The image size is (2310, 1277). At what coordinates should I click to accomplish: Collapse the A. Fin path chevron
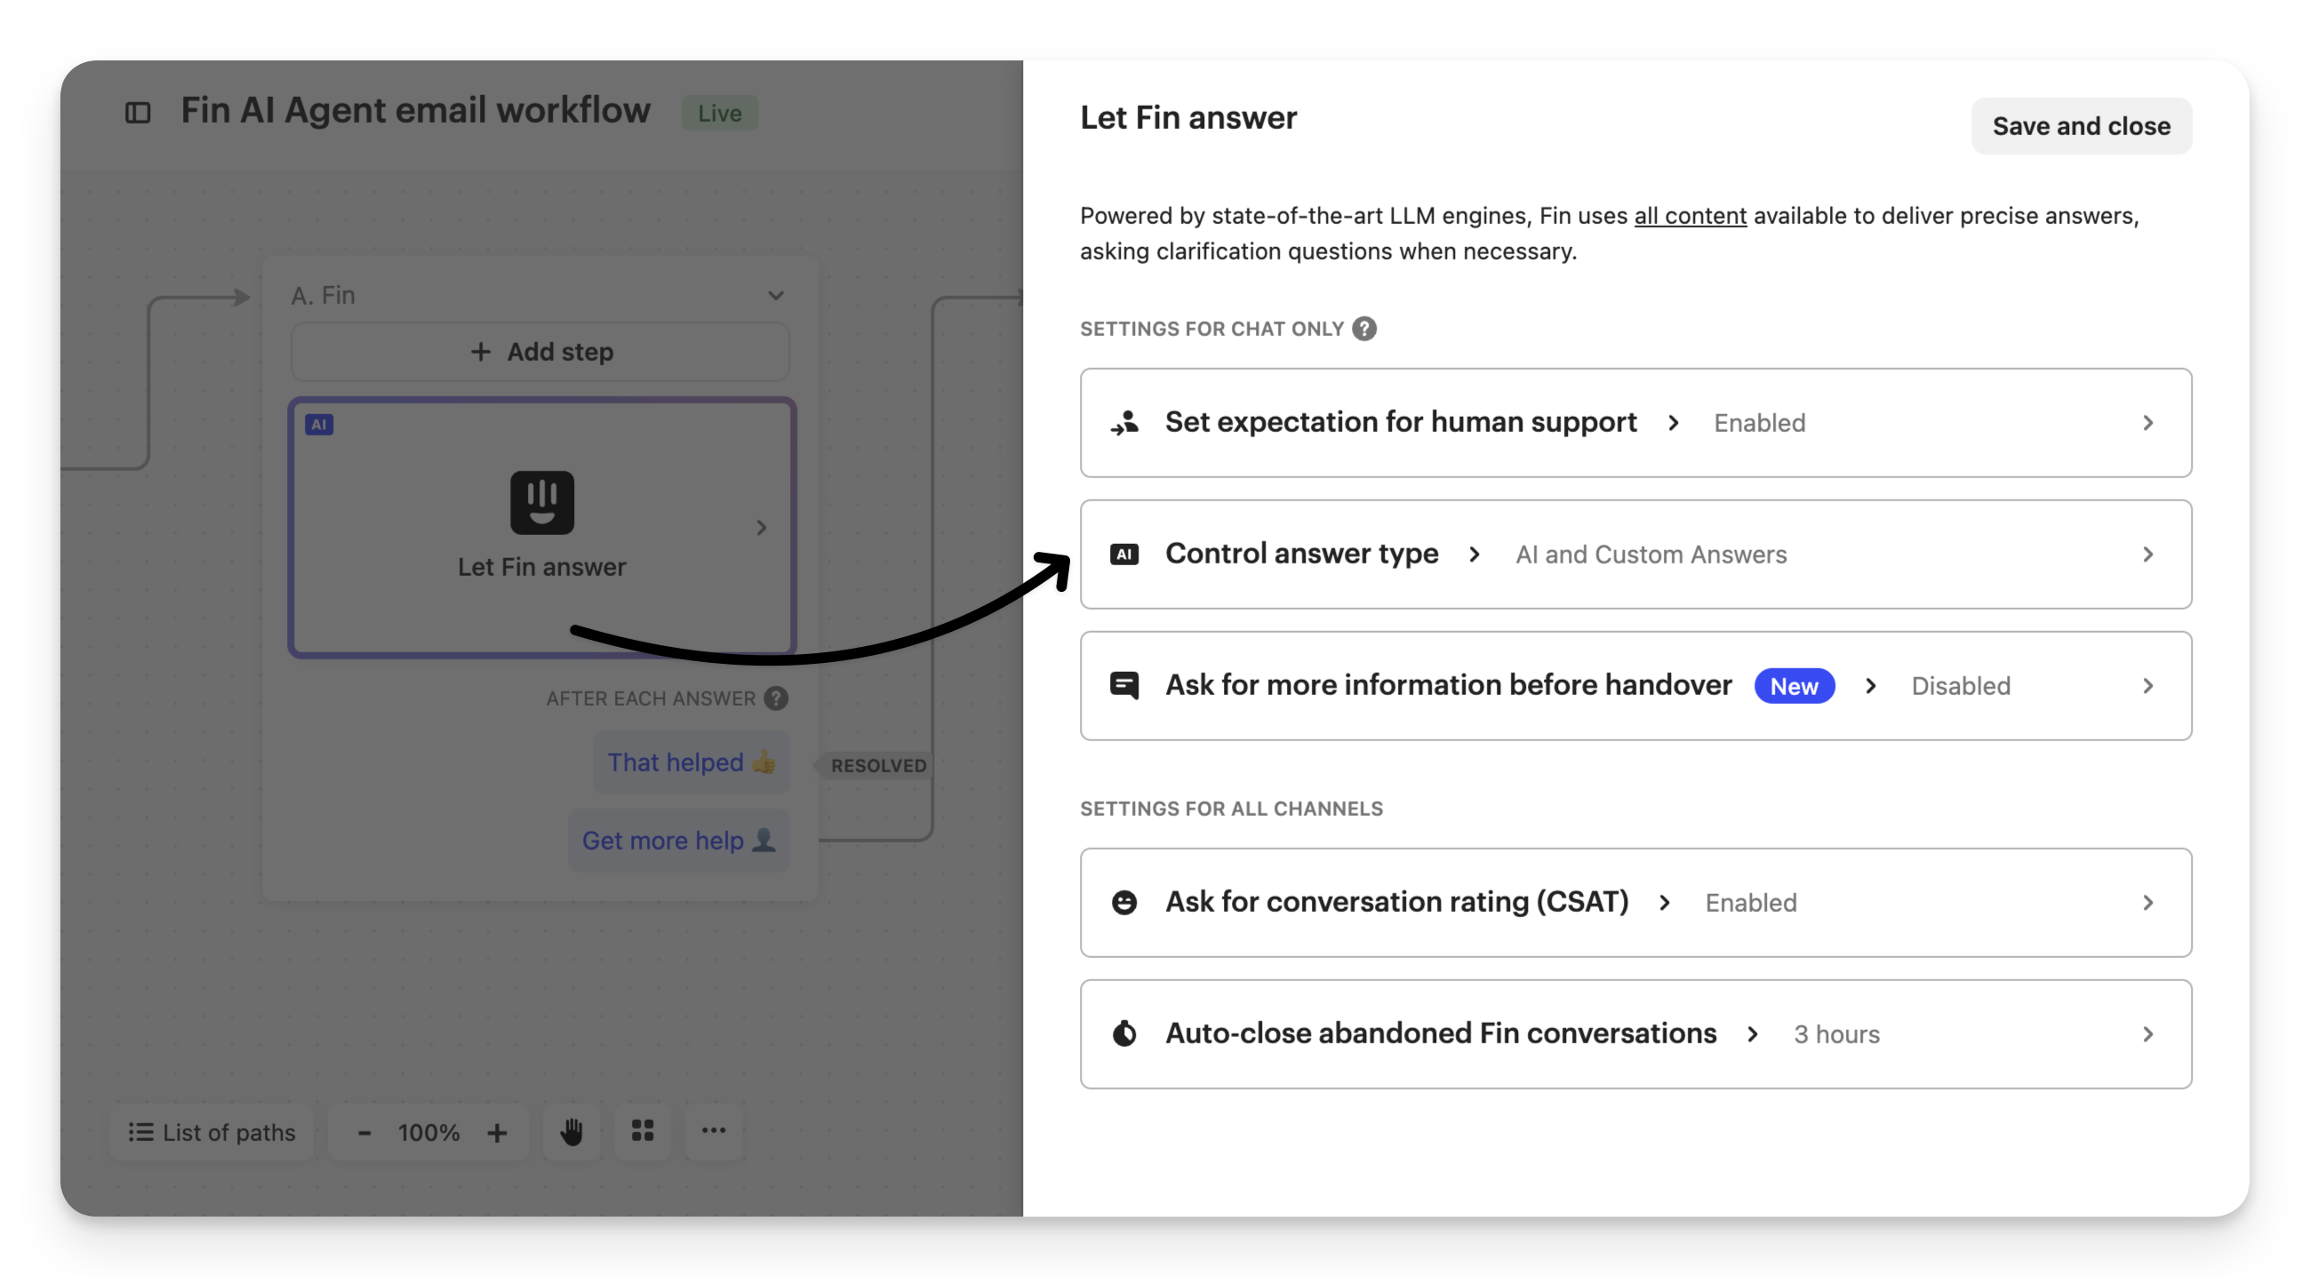(x=776, y=295)
